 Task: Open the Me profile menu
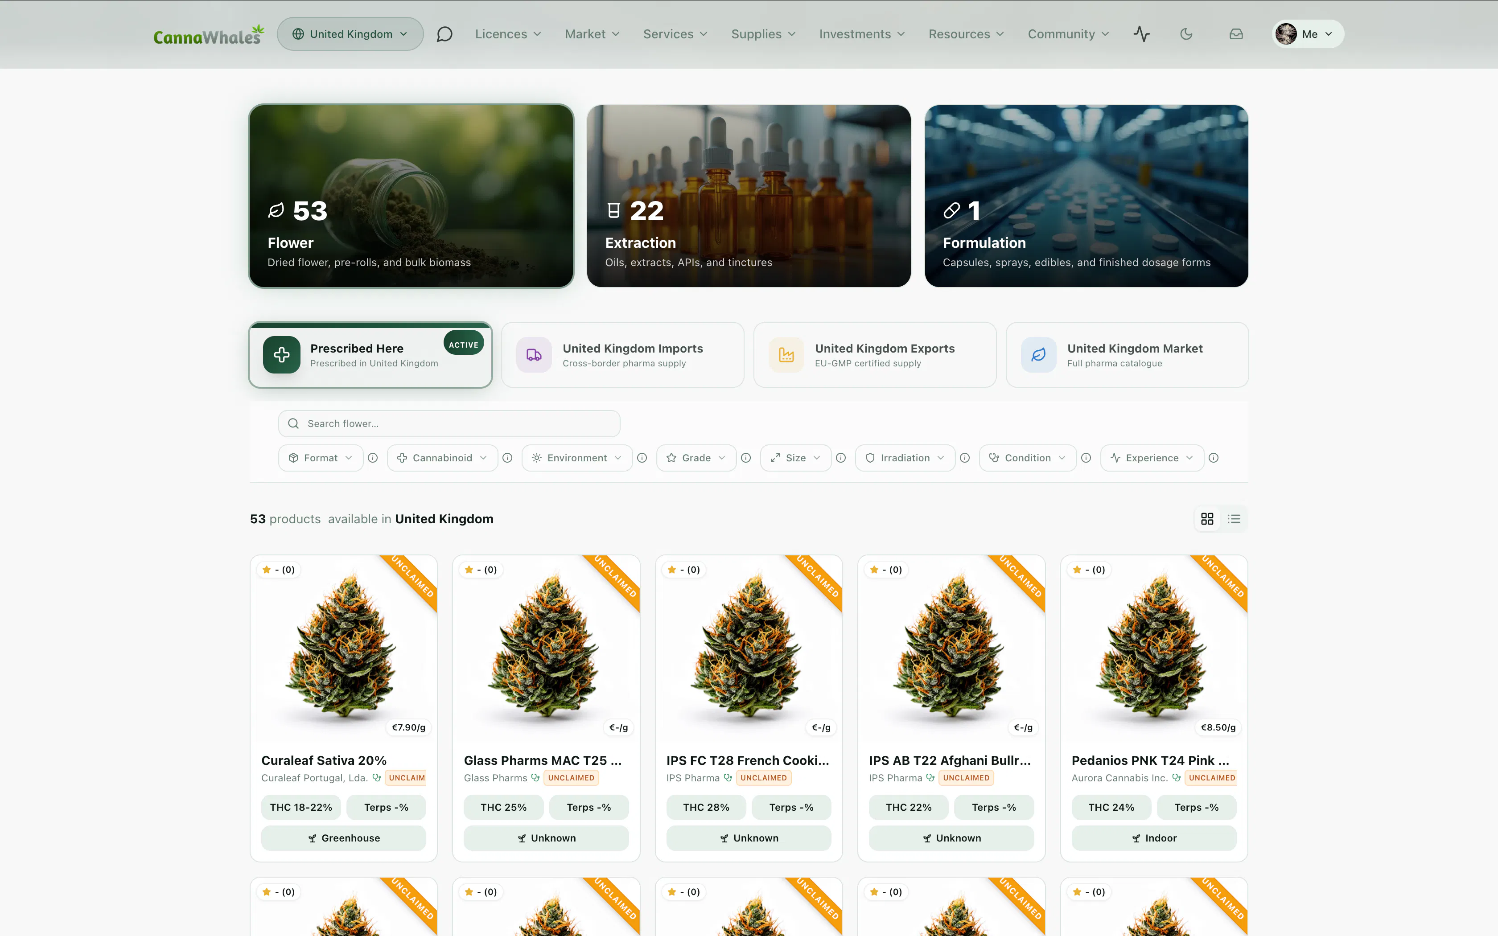tap(1308, 34)
